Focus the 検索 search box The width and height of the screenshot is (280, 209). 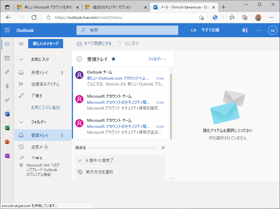(x=127, y=30)
